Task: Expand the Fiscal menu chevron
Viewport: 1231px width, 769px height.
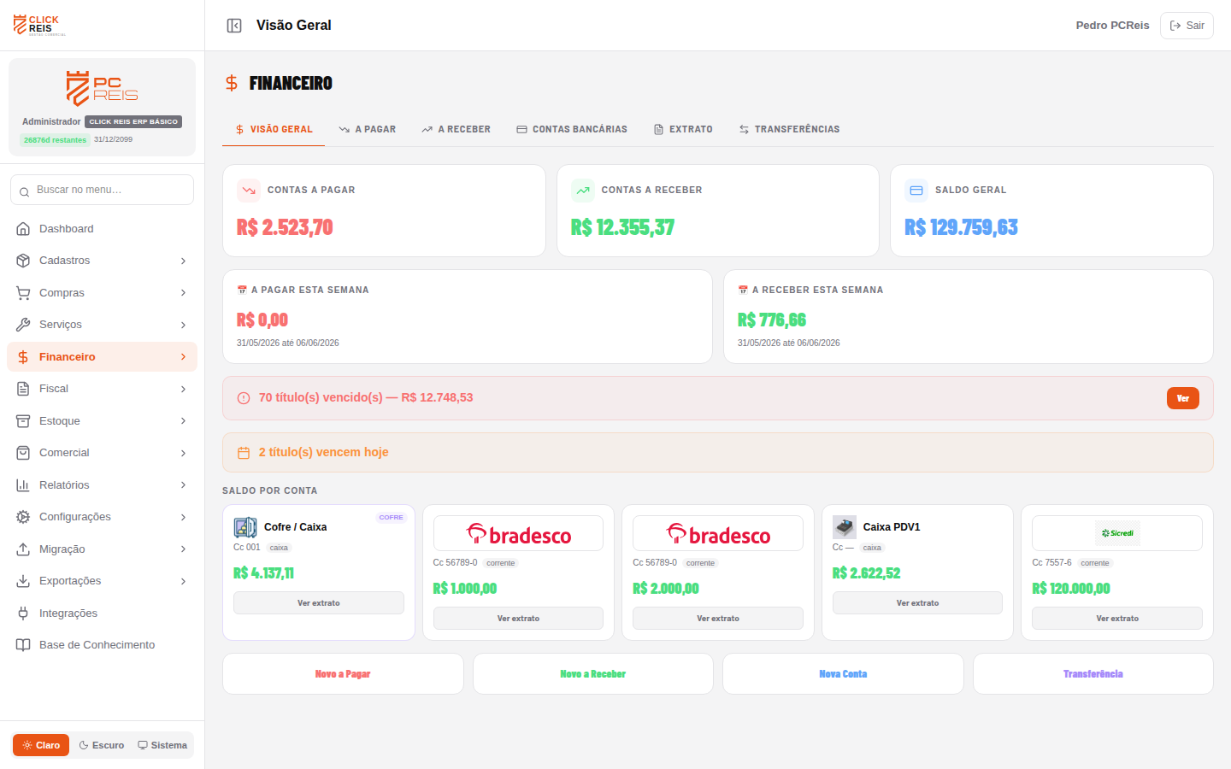Action: [x=183, y=389]
